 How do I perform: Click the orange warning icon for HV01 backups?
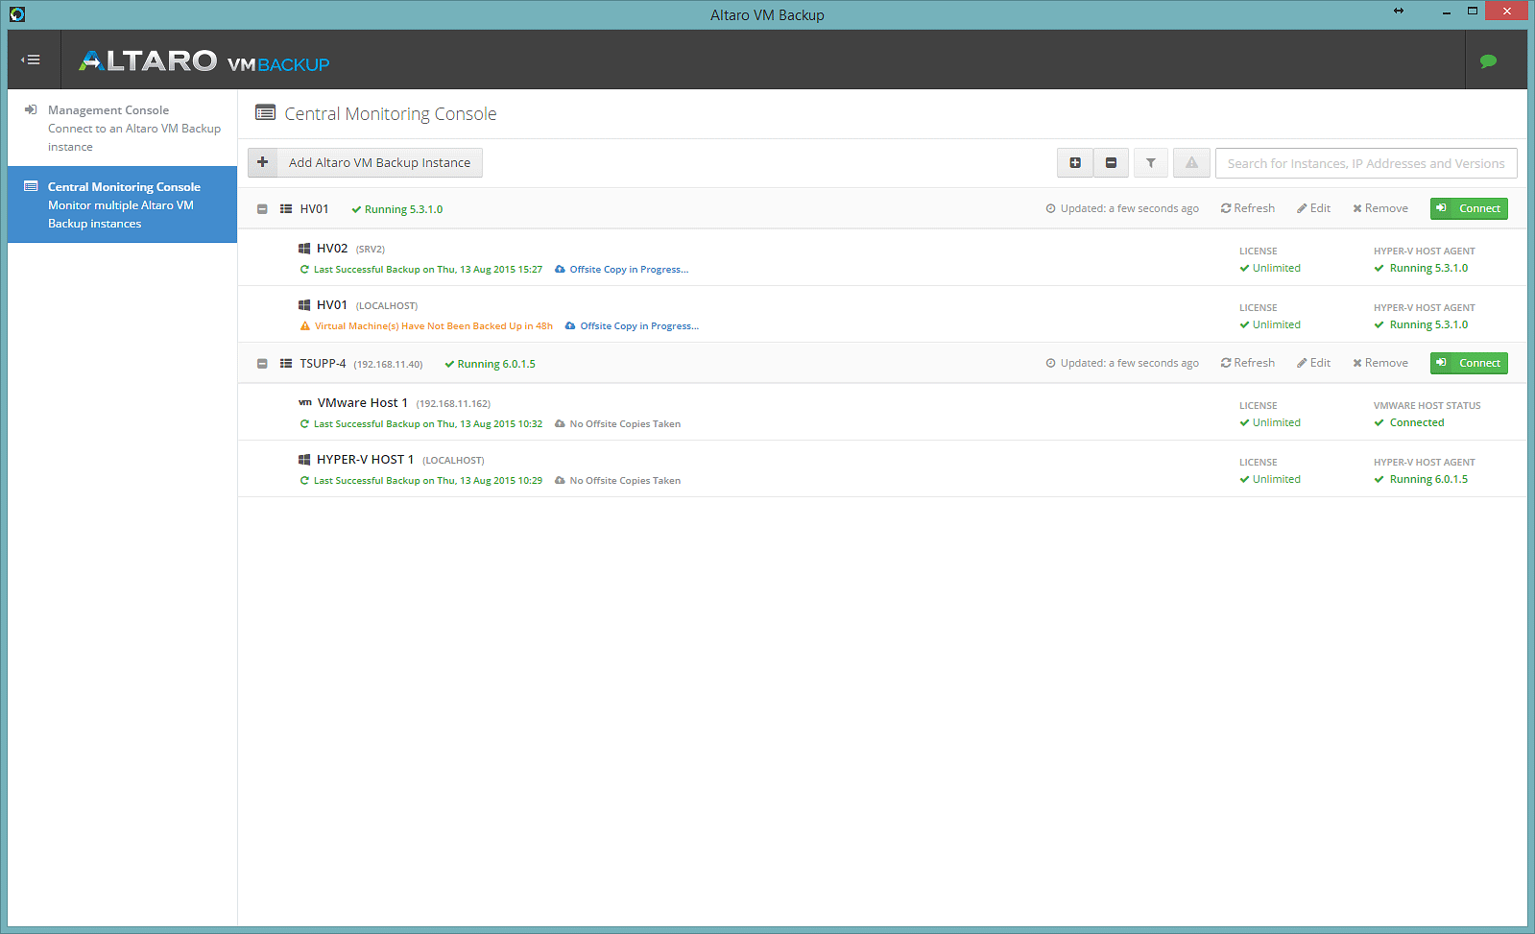[x=305, y=326]
